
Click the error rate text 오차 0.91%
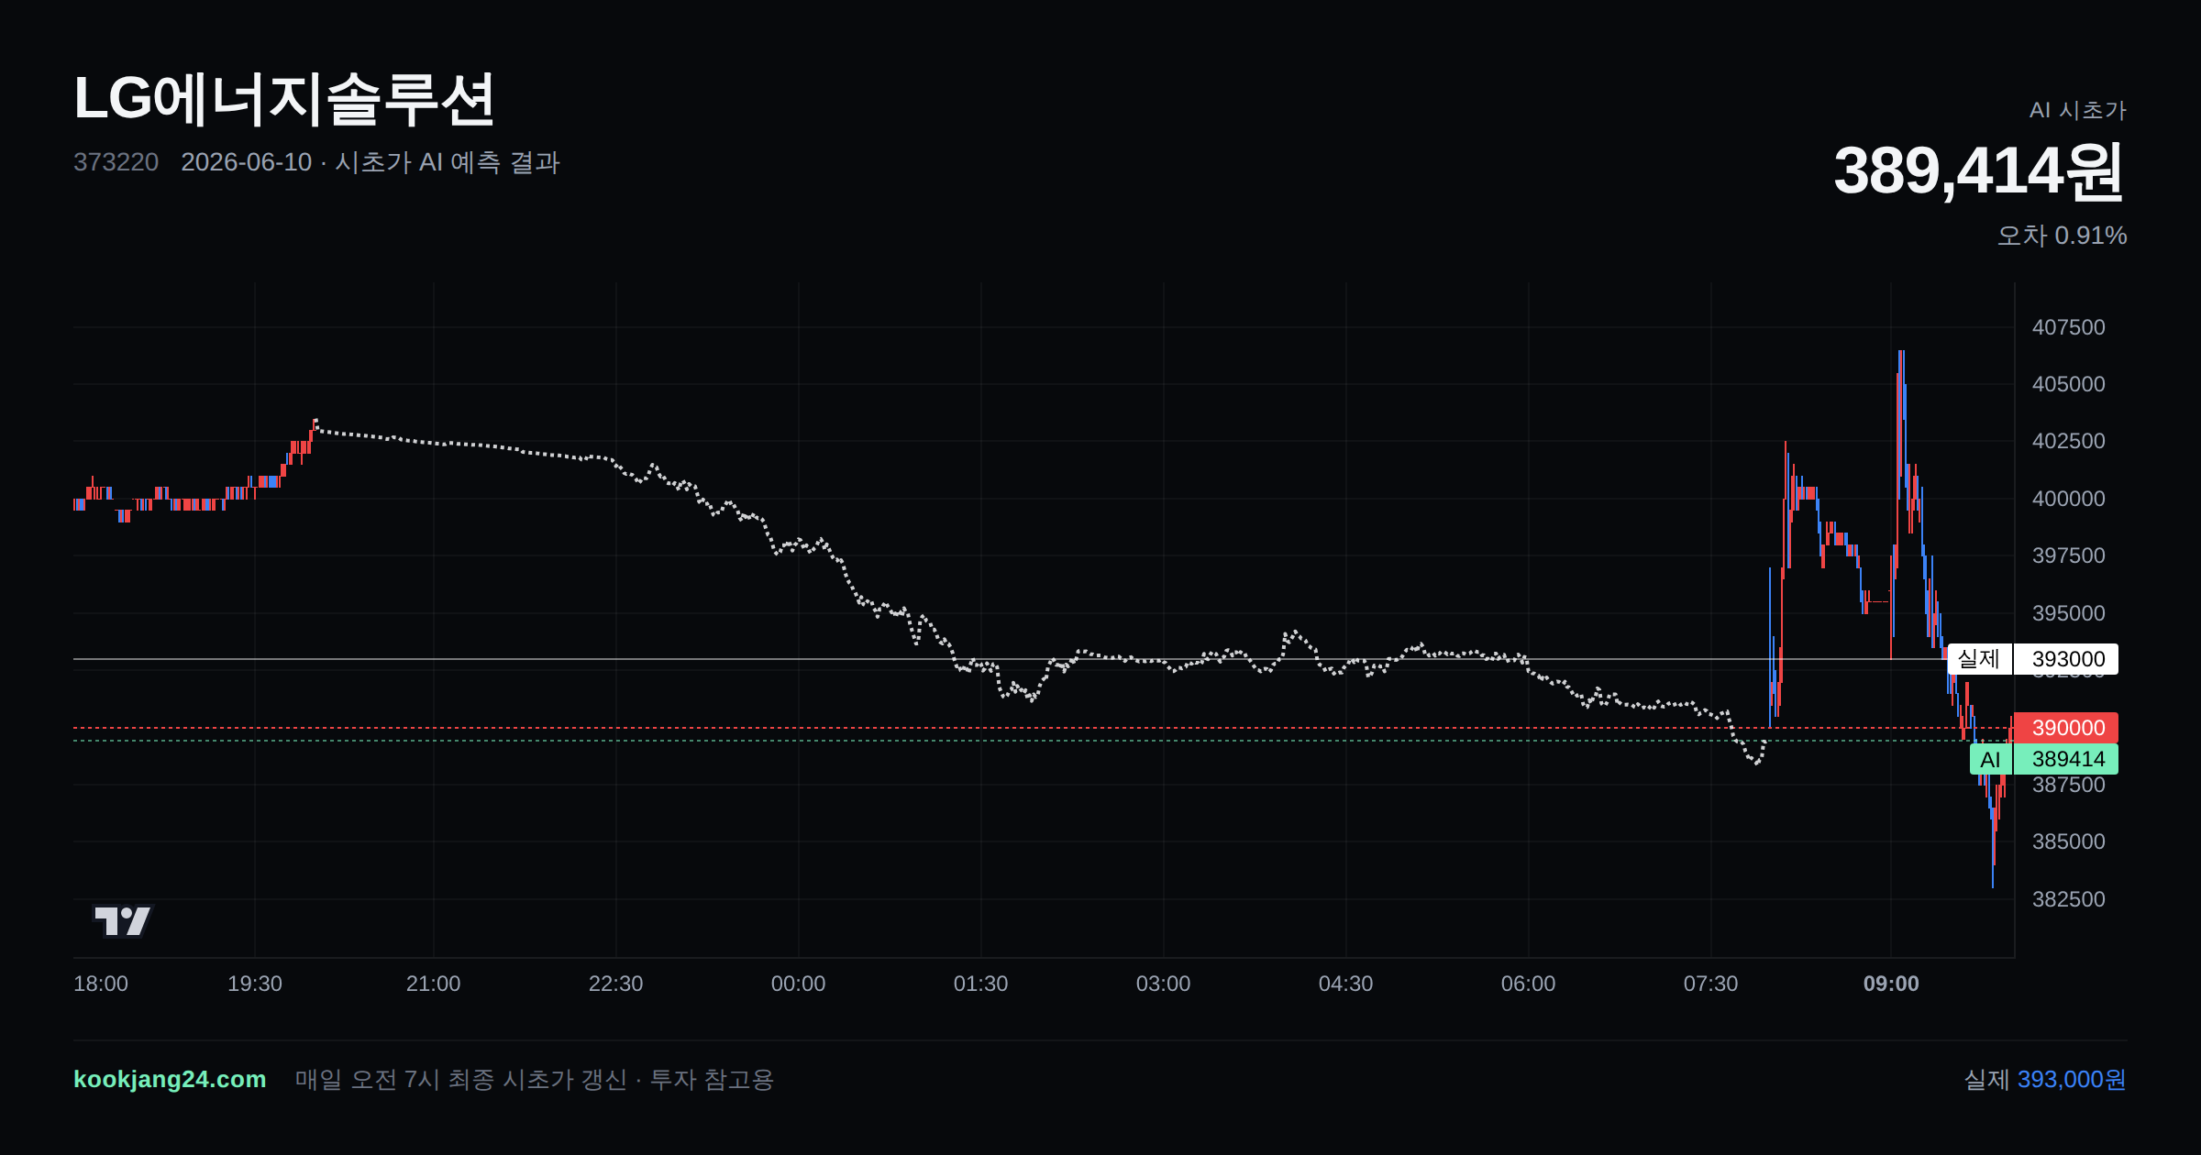pos(2062,236)
